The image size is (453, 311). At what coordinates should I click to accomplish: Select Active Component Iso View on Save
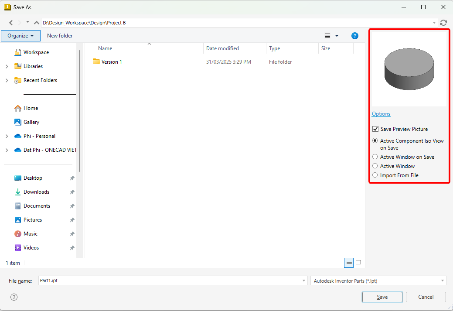point(375,141)
